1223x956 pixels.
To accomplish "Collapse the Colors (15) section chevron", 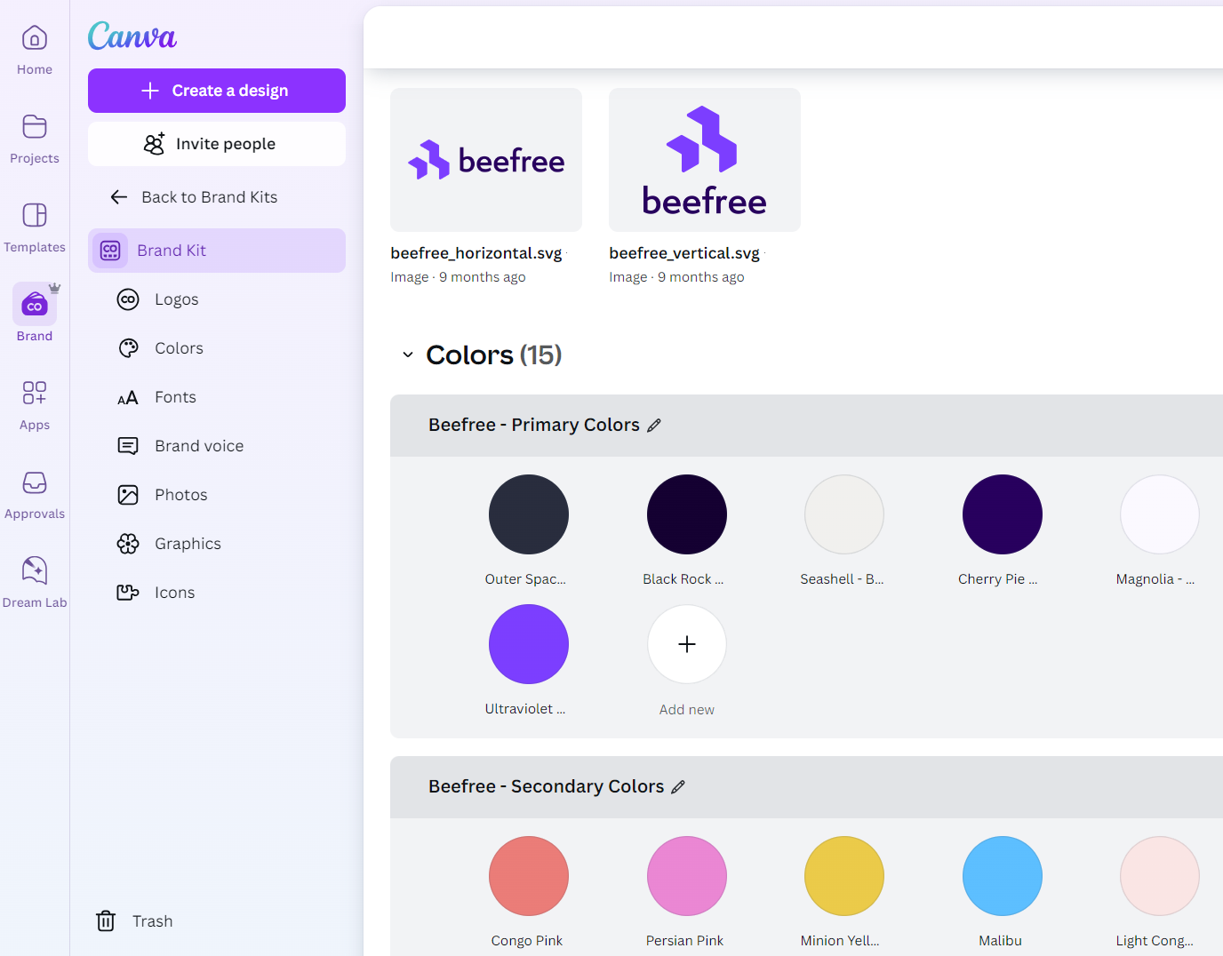I will (x=408, y=355).
